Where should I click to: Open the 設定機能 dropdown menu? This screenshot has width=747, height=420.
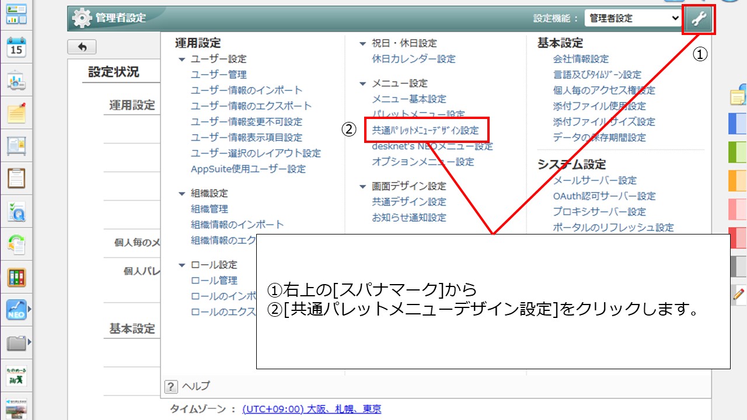(x=633, y=18)
